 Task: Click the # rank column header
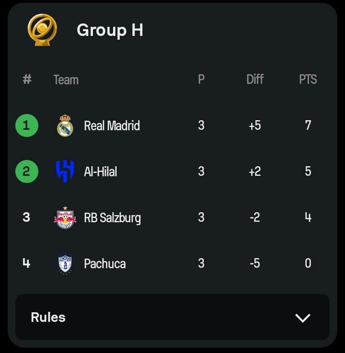coord(27,79)
